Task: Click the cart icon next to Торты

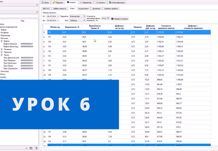Action: click(x=1, y=55)
